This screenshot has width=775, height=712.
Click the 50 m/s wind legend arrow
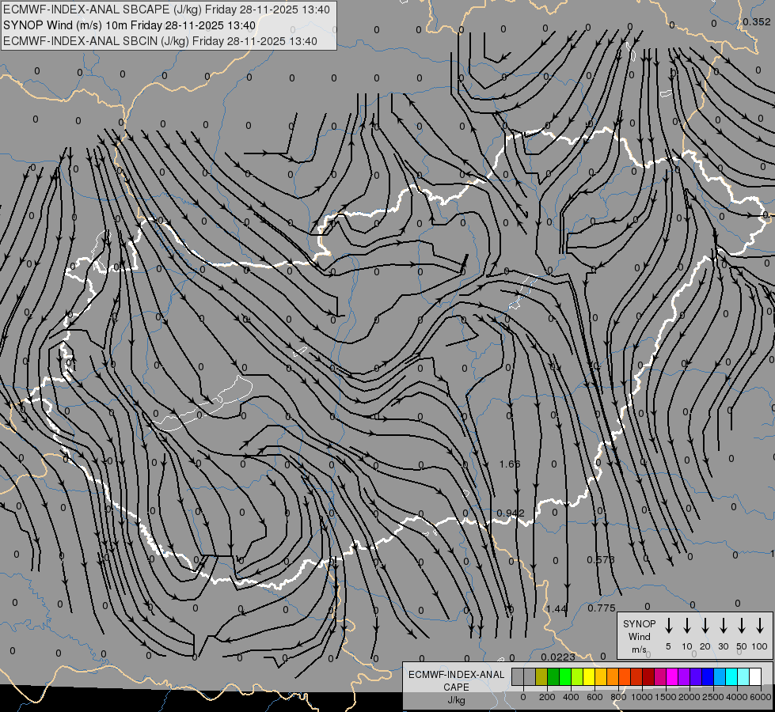click(742, 625)
